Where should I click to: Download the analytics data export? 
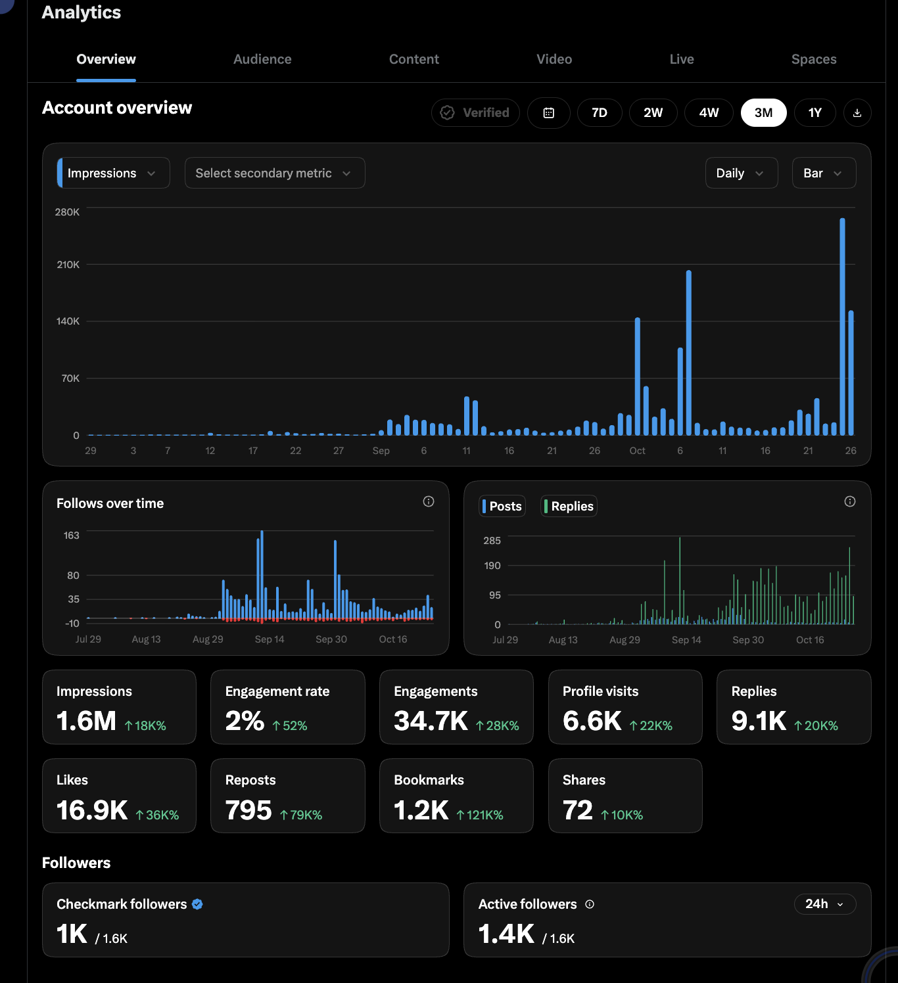click(857, 113)
